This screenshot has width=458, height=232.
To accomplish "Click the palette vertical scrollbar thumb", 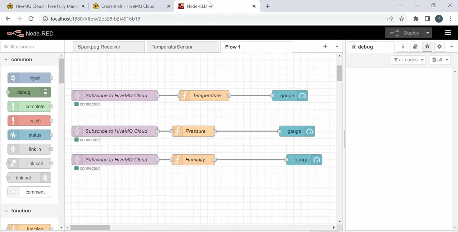I will tap(61, 71).
